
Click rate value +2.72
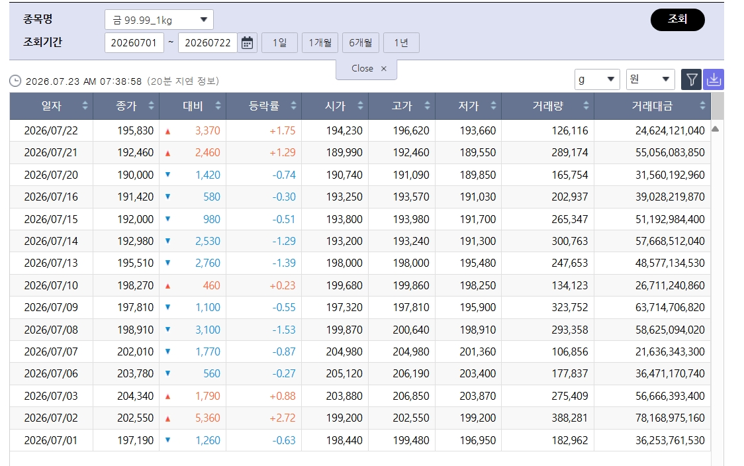283,418
